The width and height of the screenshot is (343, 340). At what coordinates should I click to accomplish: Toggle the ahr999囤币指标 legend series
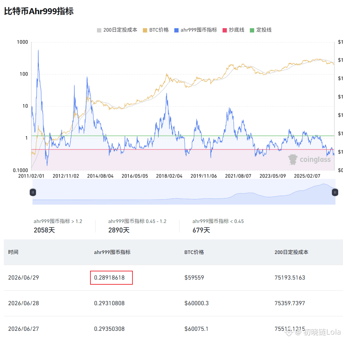[195, 30]
